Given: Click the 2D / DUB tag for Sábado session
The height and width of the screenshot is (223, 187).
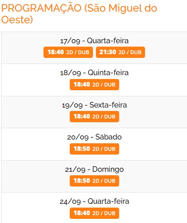Looking at the screenshot, I should (x=104, y=149).
